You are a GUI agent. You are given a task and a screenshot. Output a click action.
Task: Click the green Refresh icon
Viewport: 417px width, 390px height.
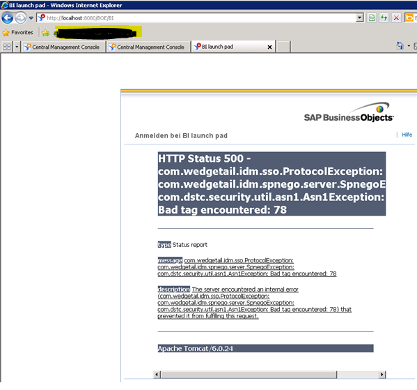point(384,18)
